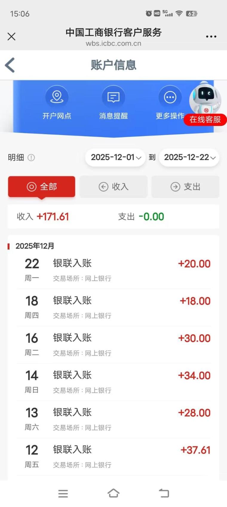Tap the Android home navigation button

(x=113, y=493)
